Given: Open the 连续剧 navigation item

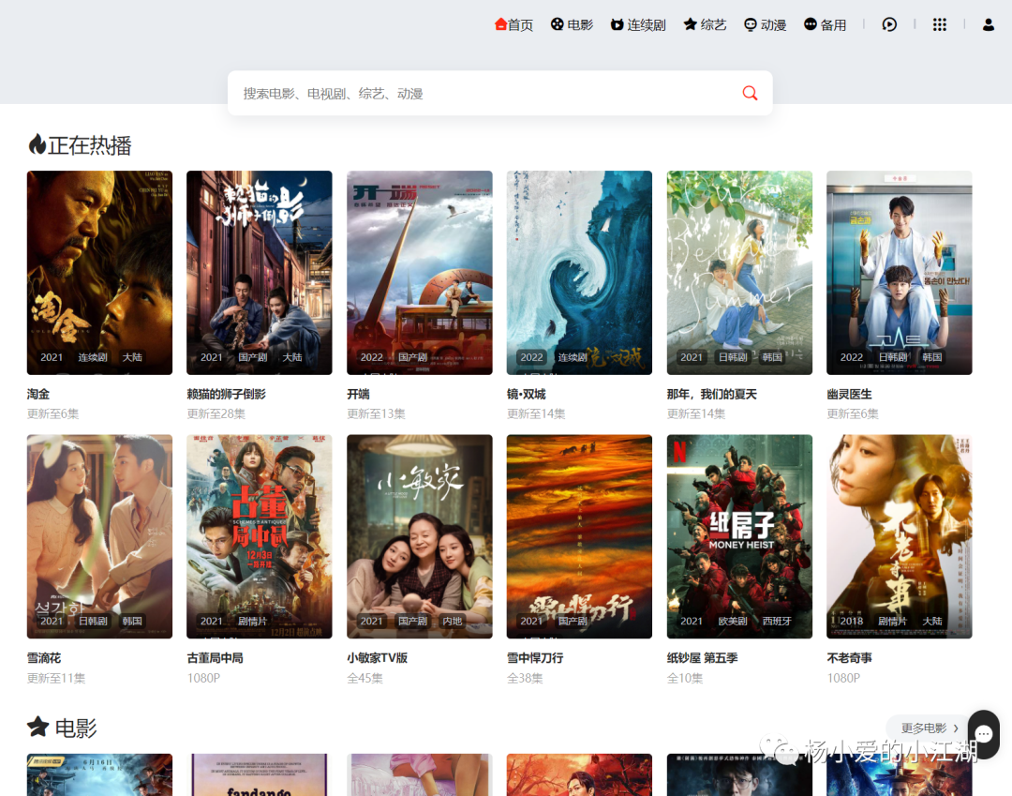Looking at the screenshot, I should [646, 25].
